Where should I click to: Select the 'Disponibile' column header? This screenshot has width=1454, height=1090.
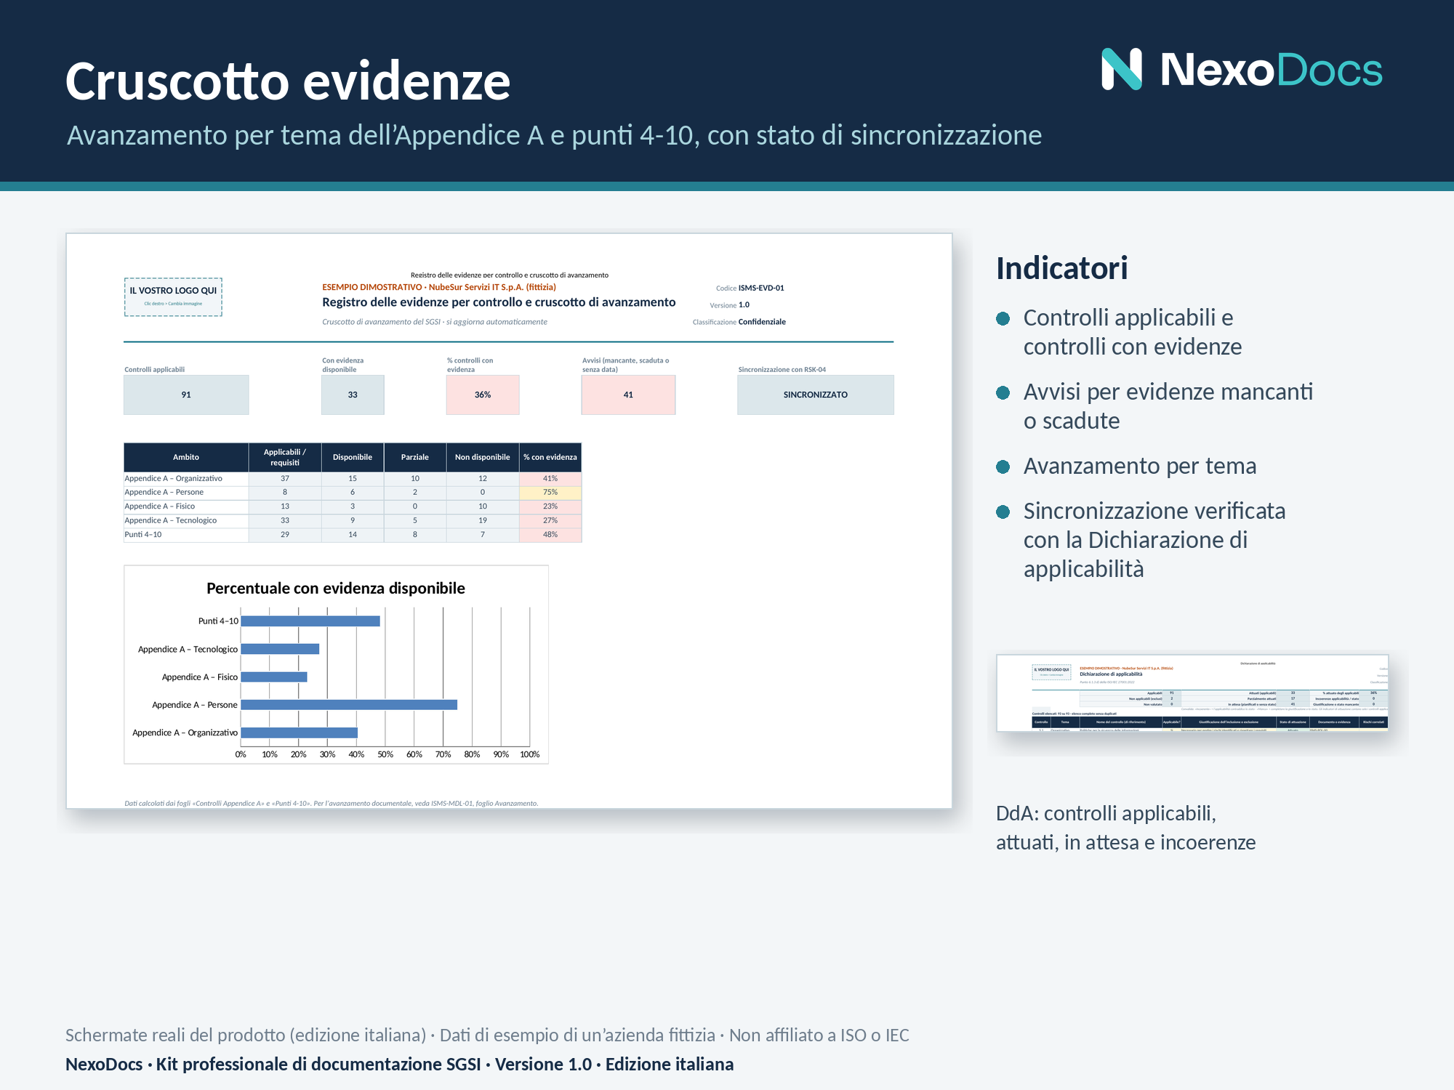353,457
